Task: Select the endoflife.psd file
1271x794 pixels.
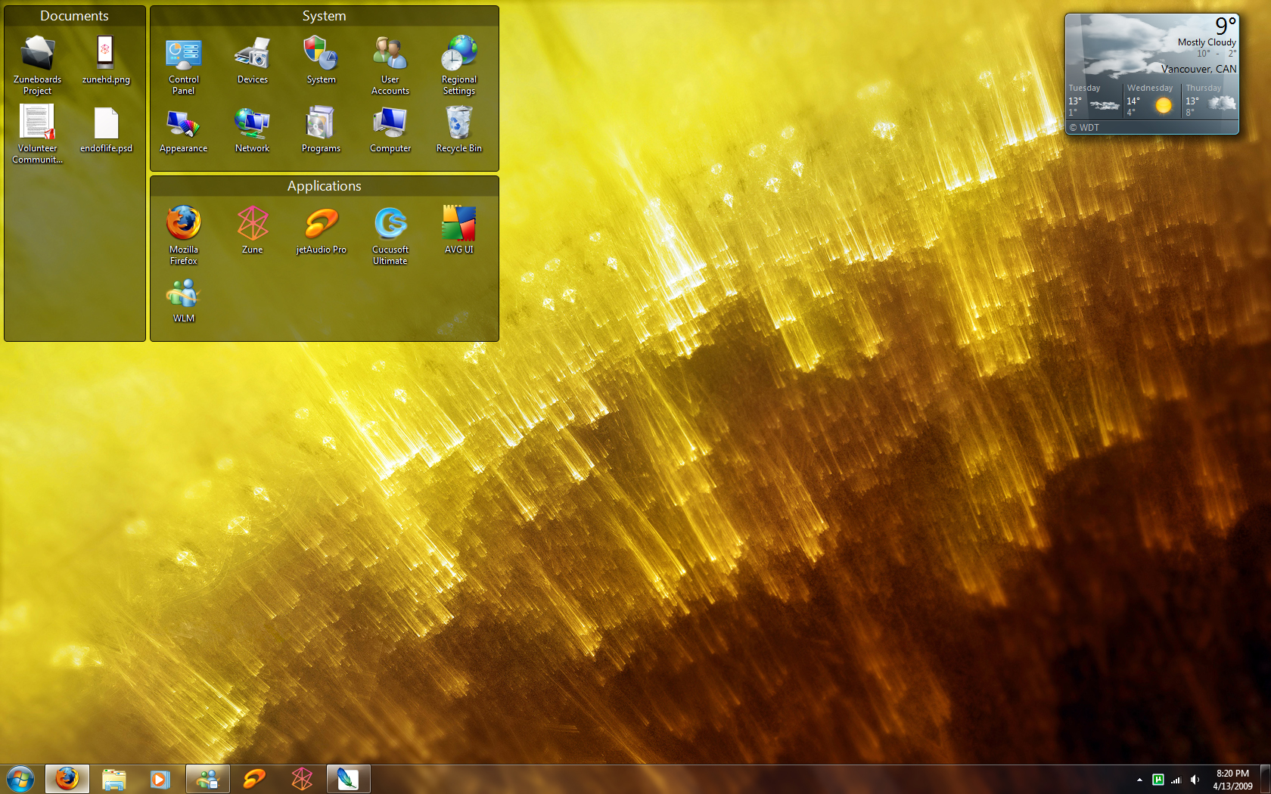Action: click(106, 129)
